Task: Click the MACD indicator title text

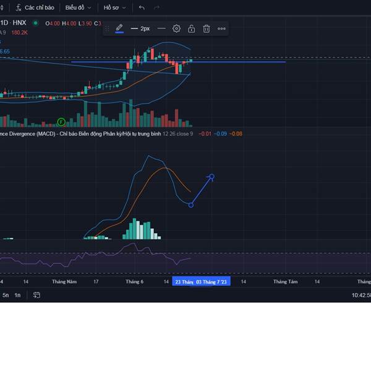Action: coord(80,134)
